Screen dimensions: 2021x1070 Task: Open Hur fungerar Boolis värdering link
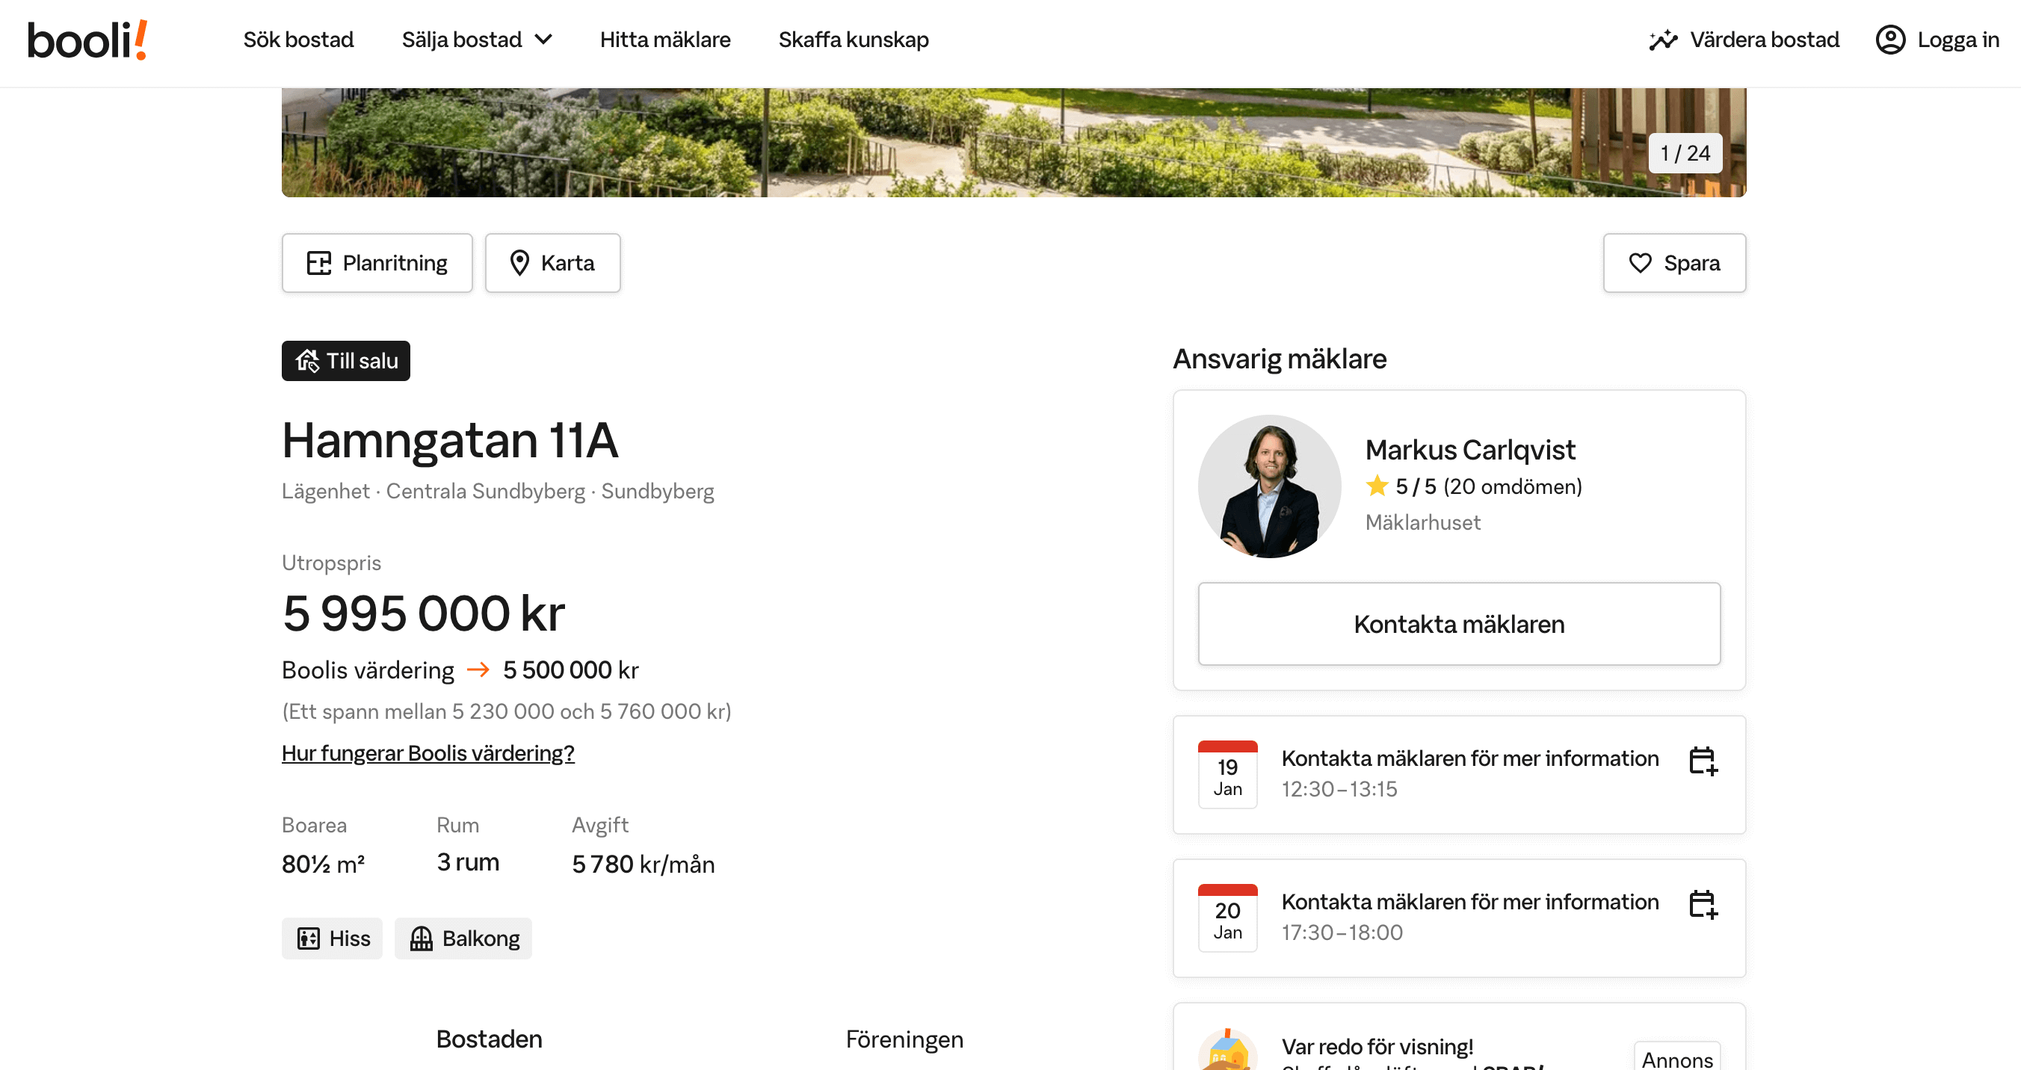point(428,753)
